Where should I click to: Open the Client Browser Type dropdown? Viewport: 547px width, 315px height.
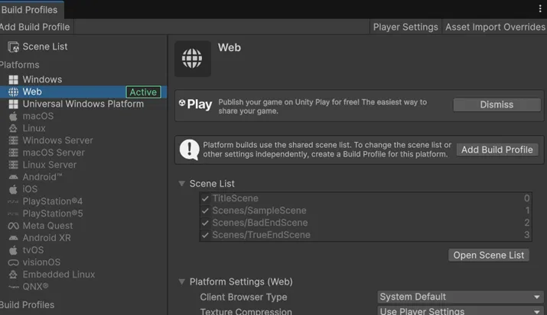coord(461,297)
